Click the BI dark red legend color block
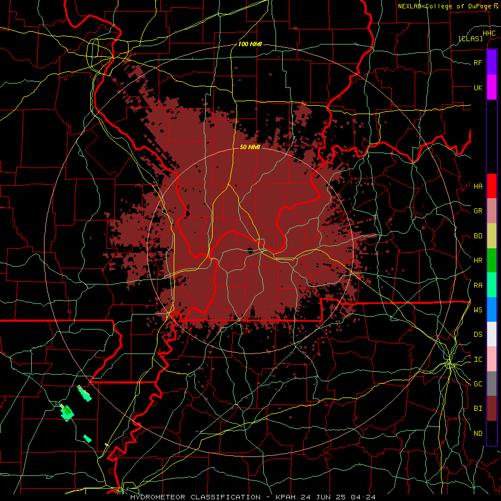Viewport: 501px width, 501px height. coord(492,409)
